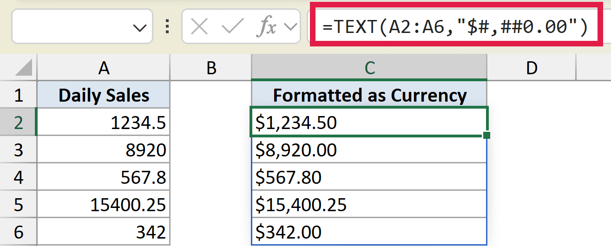Expand the function dropdown beside fx

coord(291,27)
